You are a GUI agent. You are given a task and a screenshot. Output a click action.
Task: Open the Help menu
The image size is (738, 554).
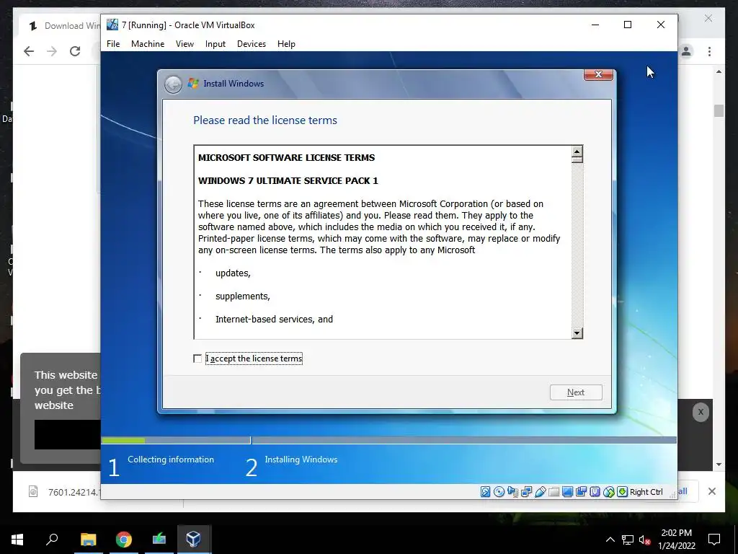[286, 44]
